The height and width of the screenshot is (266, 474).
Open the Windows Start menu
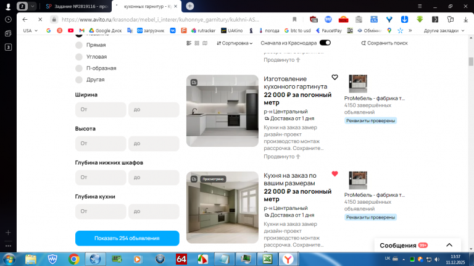point(9,259)
